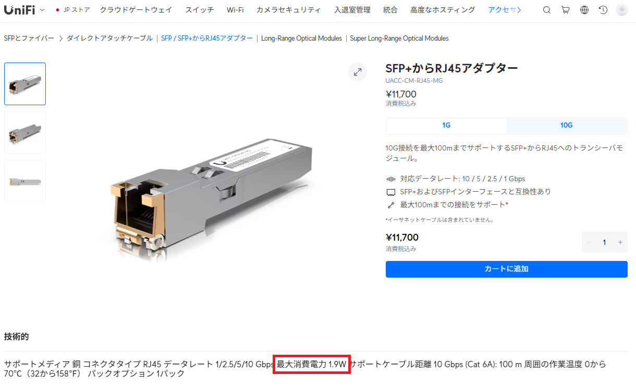Viewport: 636px width, 387px height.
Task: Click the カートに追加 button
Action: click(x=507, y=269)
